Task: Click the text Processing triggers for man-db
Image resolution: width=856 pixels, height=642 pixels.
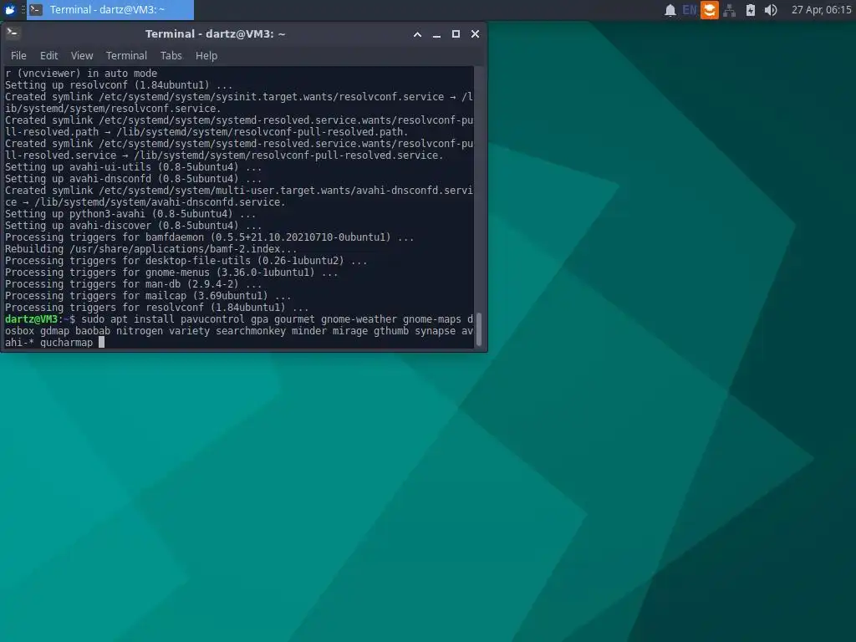Action: [93, 284]
